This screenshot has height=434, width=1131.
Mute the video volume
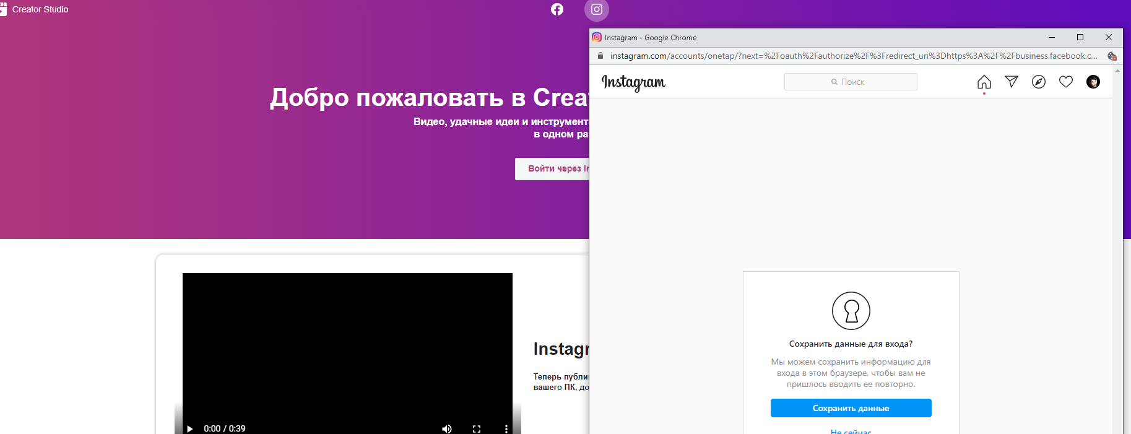446,428
